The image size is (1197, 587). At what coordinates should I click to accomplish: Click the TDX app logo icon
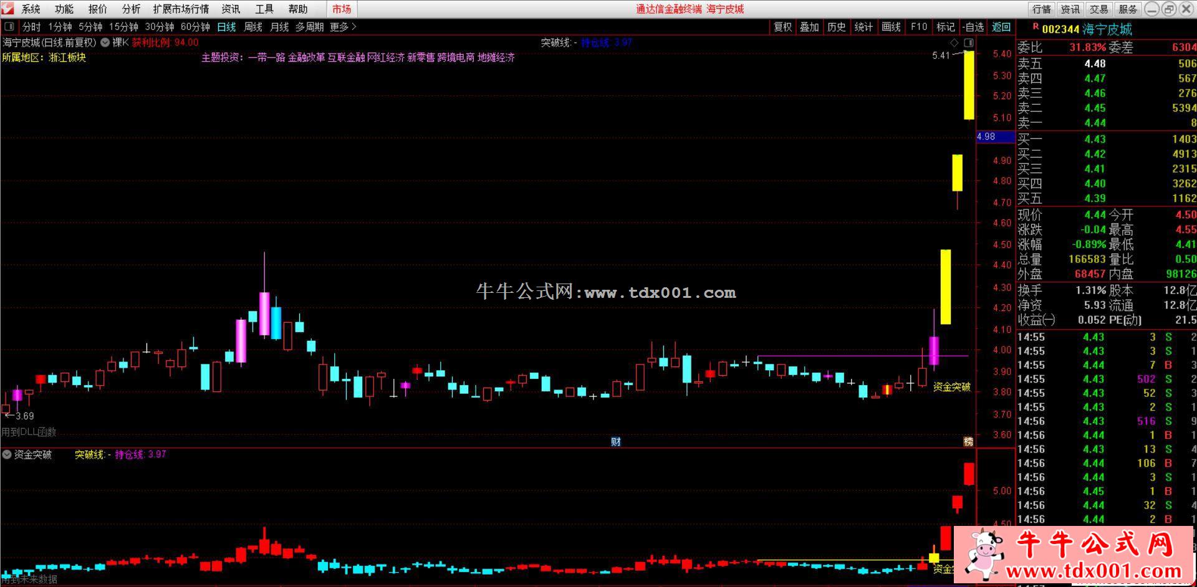click(8, 9)
